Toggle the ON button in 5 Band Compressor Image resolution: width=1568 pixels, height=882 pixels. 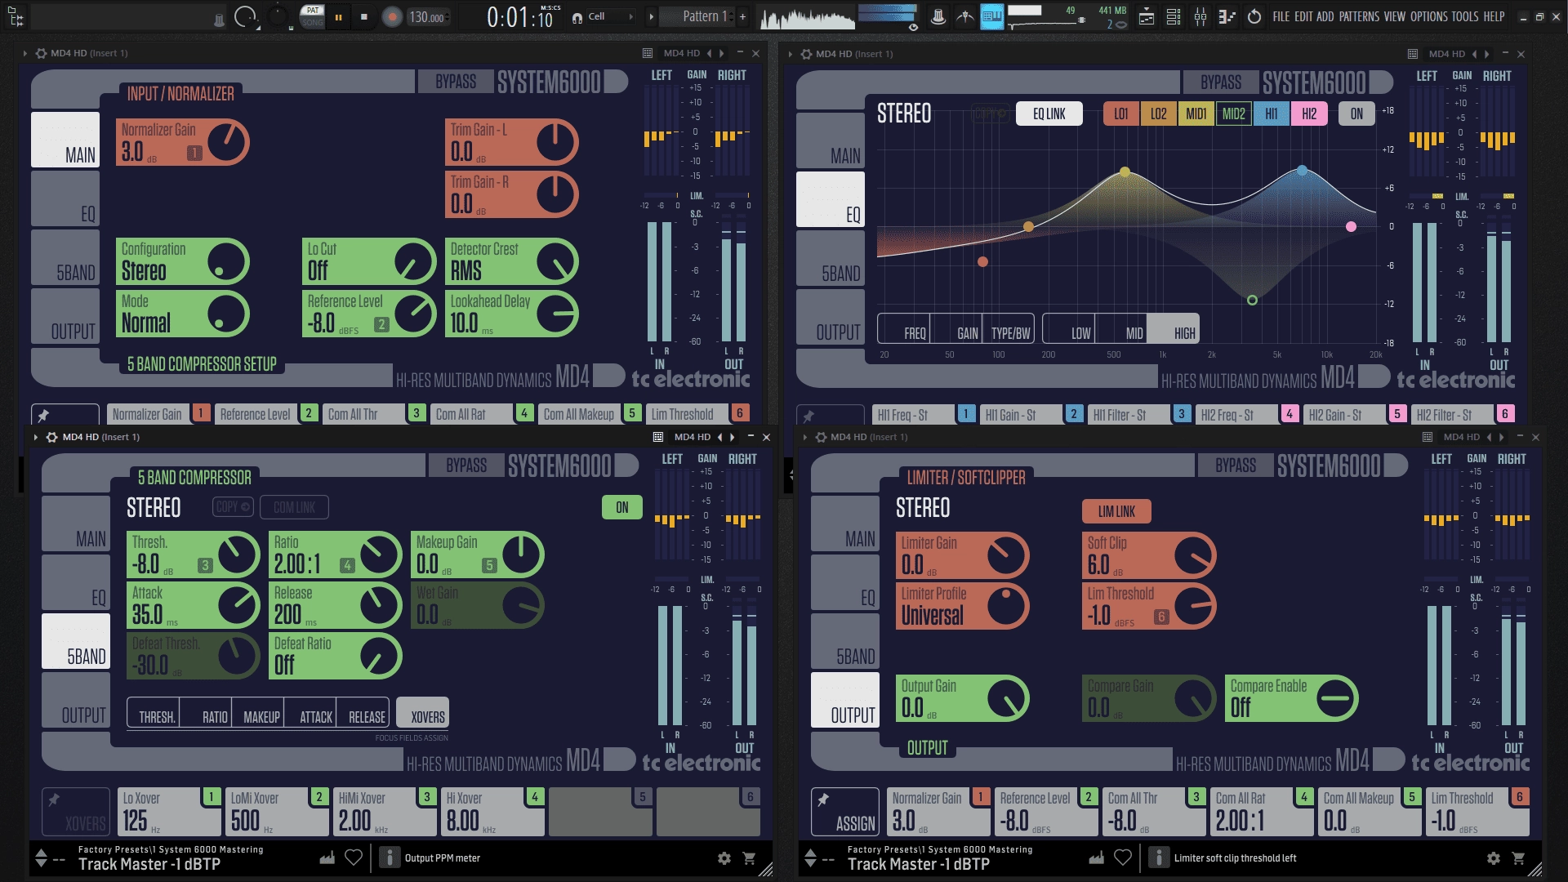tap(622, 507)
